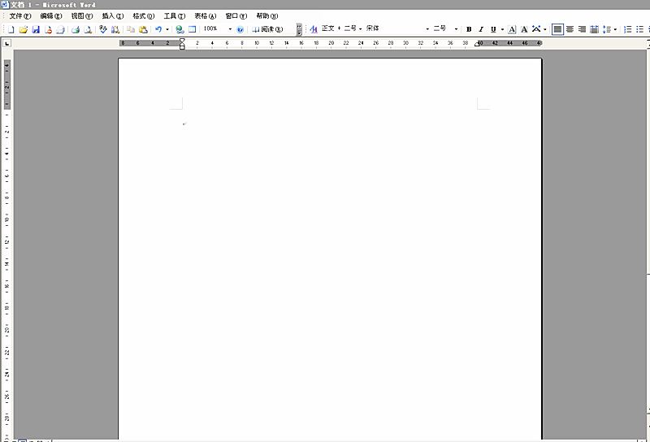
Task: Toggle bold formatting
Action: [469, 29]
